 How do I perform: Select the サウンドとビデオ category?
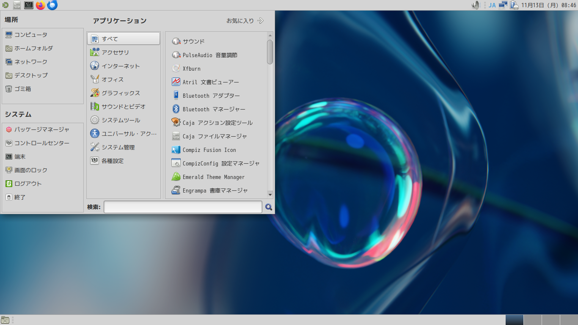pyautogui.click(x=124, y=107)
